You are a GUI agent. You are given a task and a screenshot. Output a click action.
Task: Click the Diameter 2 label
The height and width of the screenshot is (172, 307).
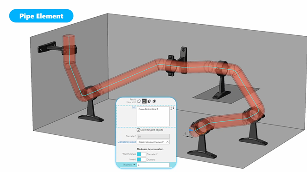[x=152, y=154]
